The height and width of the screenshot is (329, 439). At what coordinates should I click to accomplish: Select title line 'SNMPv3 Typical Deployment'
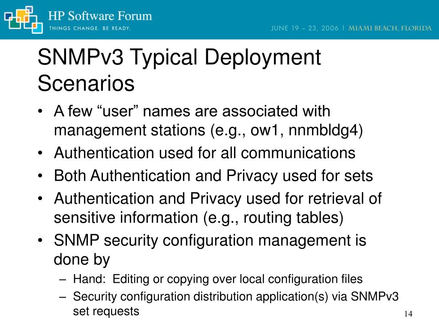click(179, 58)
